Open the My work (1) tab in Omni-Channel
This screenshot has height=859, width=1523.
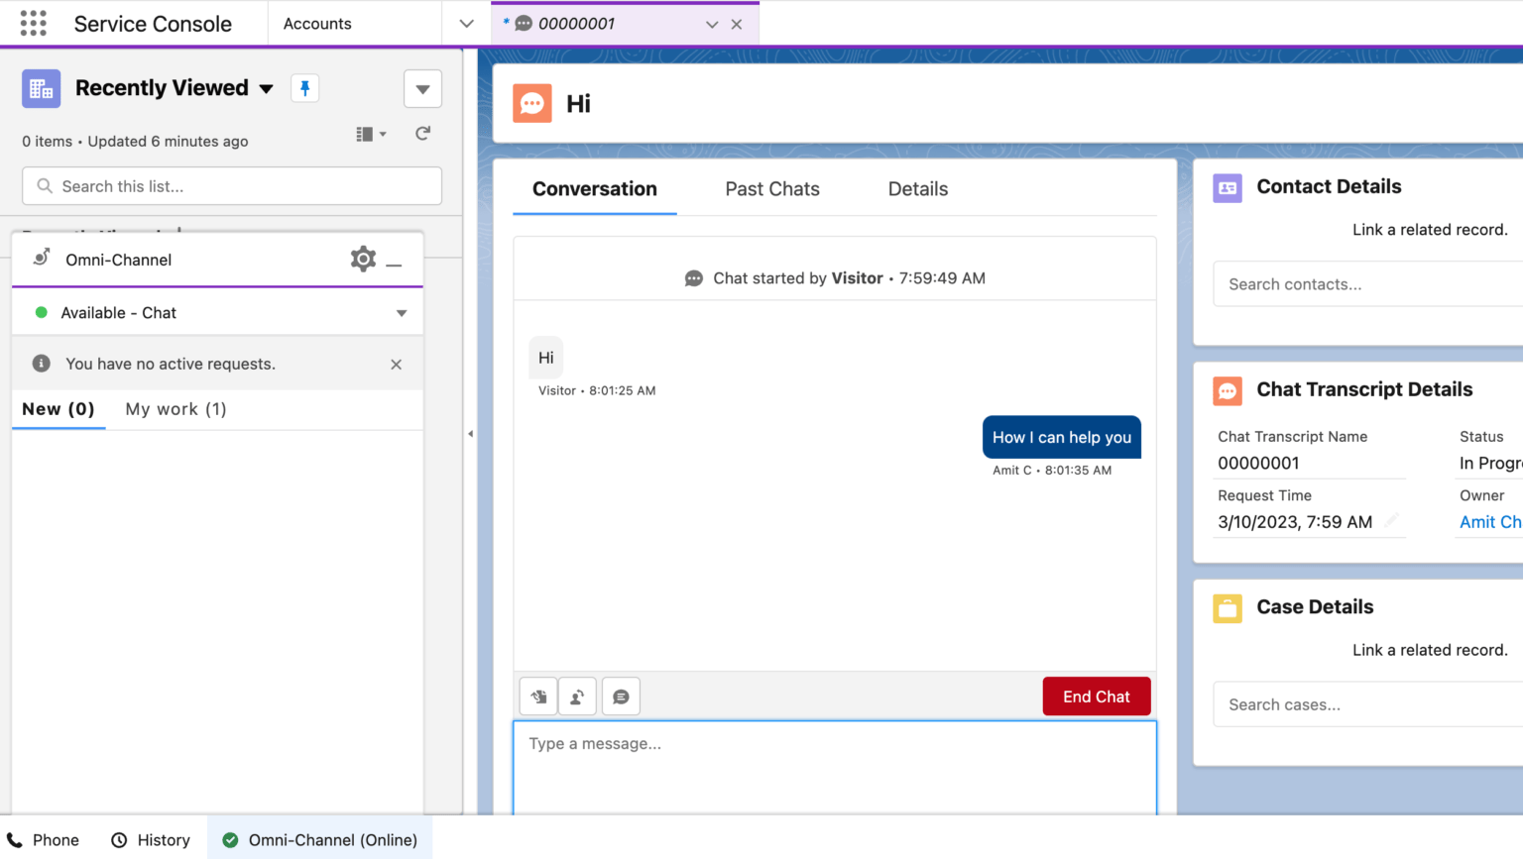click(x=176, y=408)
